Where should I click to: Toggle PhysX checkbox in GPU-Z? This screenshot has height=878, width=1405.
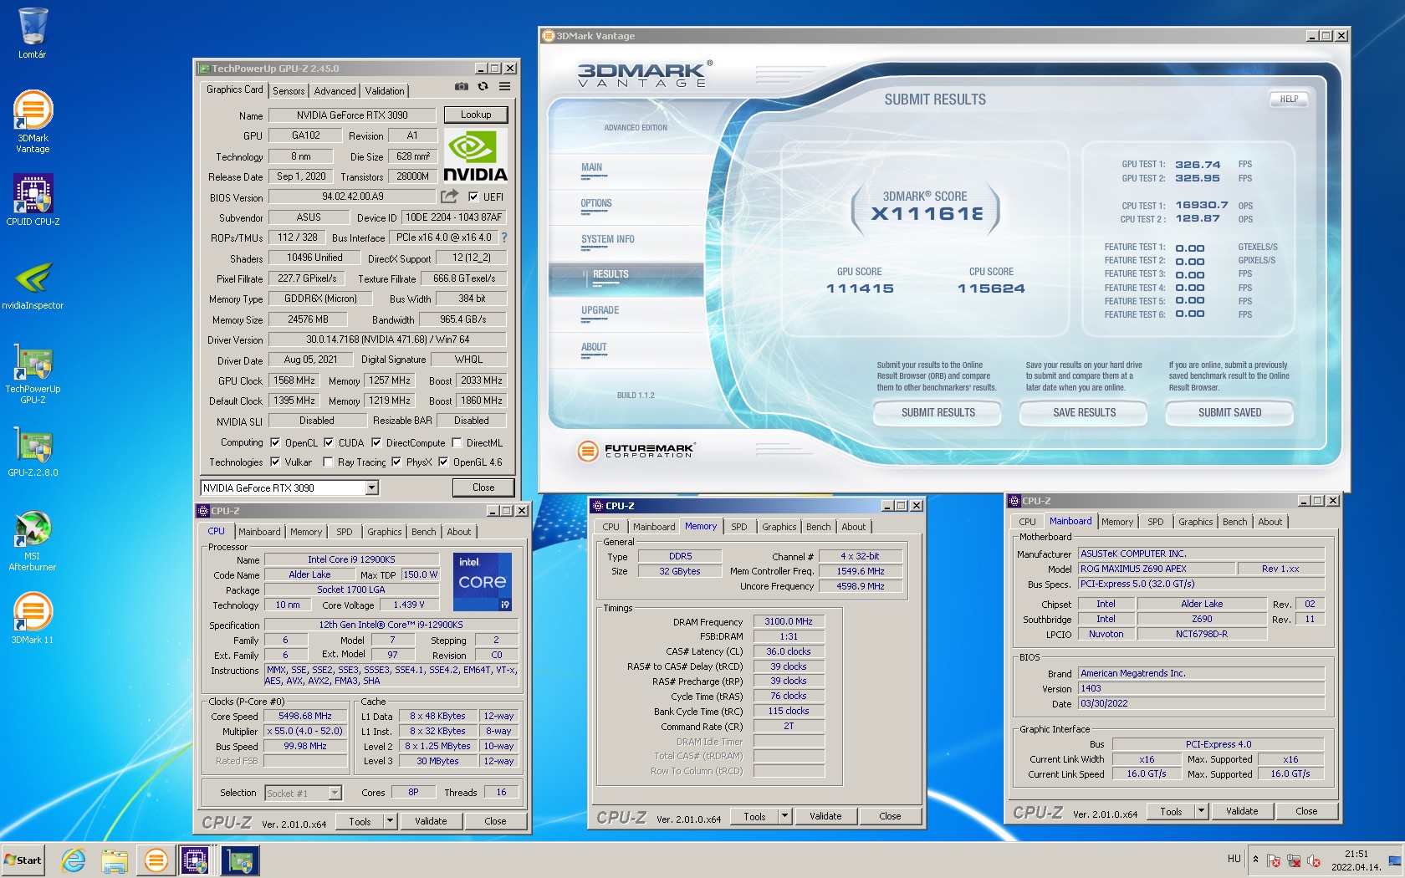396,462
